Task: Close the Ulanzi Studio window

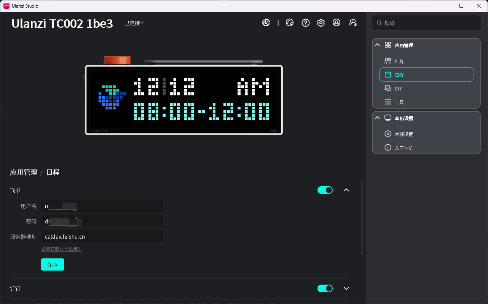Action: click(479, 6)
